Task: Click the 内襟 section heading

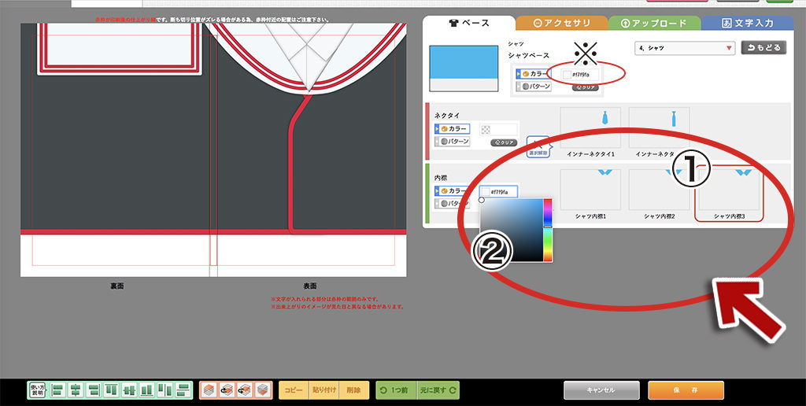Action: coord(441,177)
